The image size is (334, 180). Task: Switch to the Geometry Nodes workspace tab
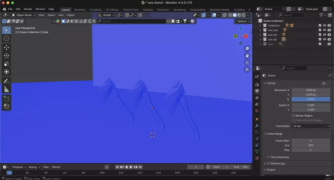point(220,10)
